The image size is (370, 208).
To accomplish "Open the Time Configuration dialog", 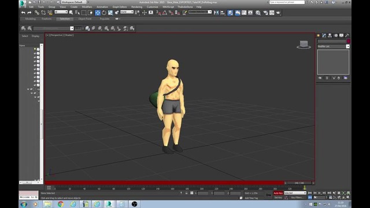I will [330, 198].
